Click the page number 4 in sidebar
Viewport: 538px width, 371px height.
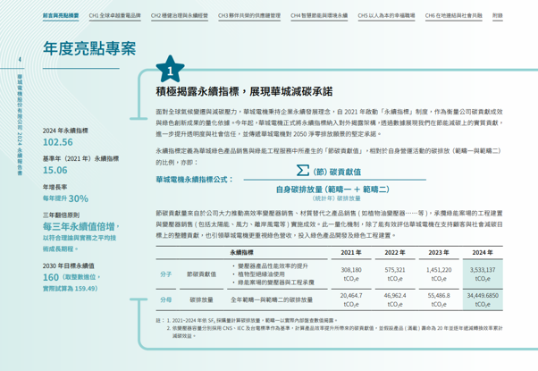tap(20, 59)
